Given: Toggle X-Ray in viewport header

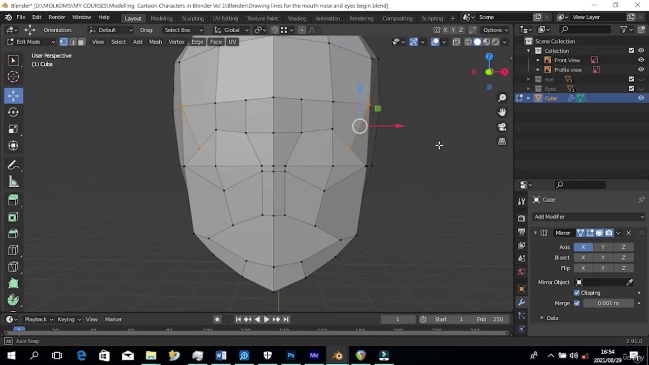Looking at the screenshot, I should [x=456, y=42].
